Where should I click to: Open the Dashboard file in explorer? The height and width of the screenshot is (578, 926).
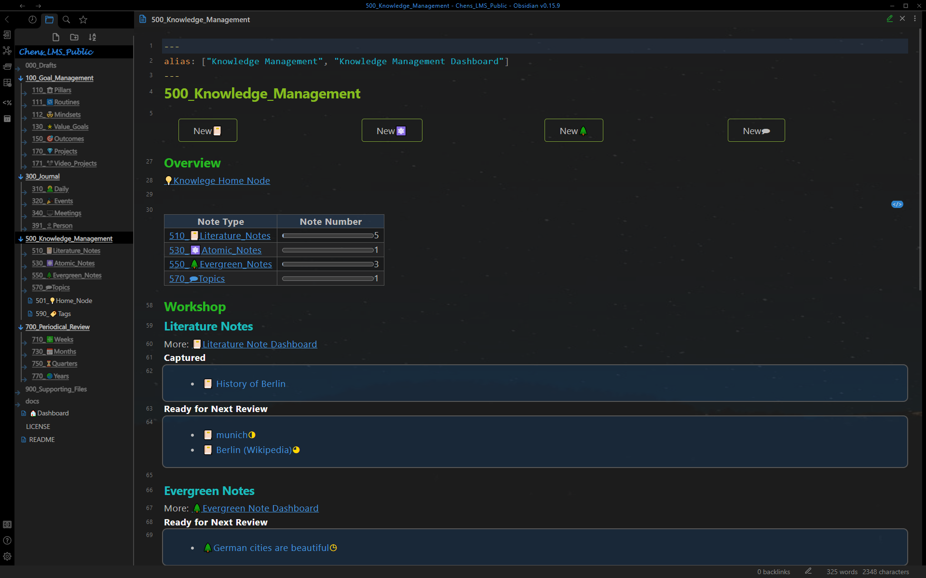coord(49,413)
